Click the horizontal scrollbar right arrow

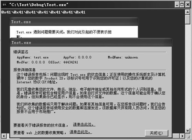(x=182, y=136)
